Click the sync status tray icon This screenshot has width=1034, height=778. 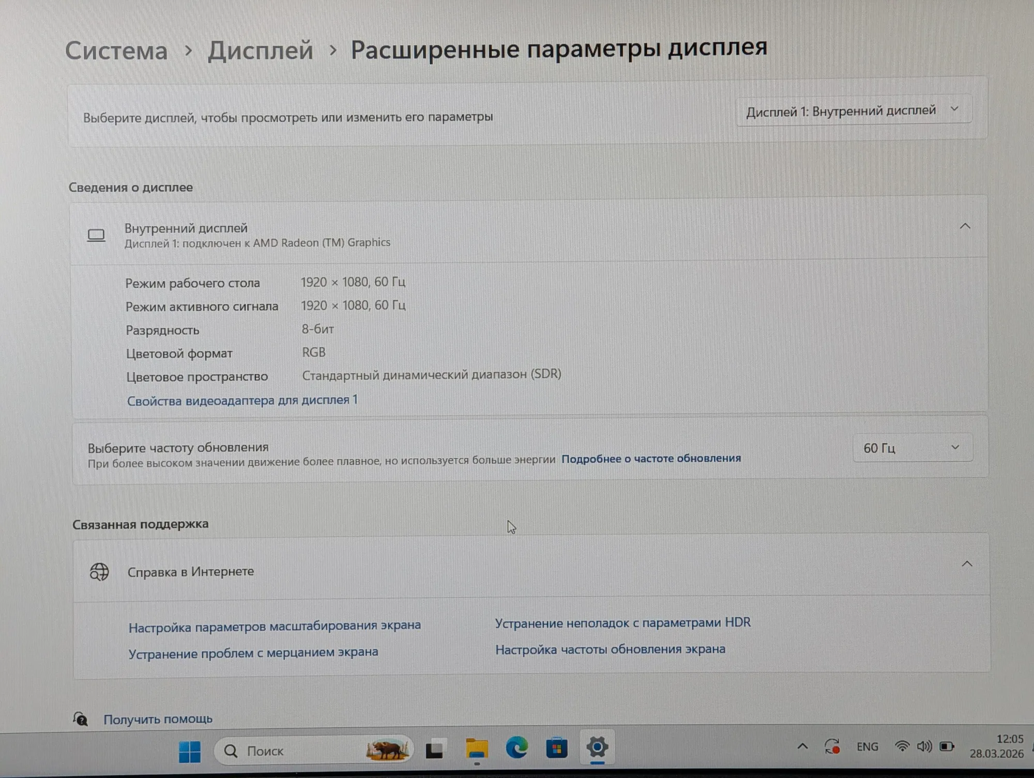(832, 746)
